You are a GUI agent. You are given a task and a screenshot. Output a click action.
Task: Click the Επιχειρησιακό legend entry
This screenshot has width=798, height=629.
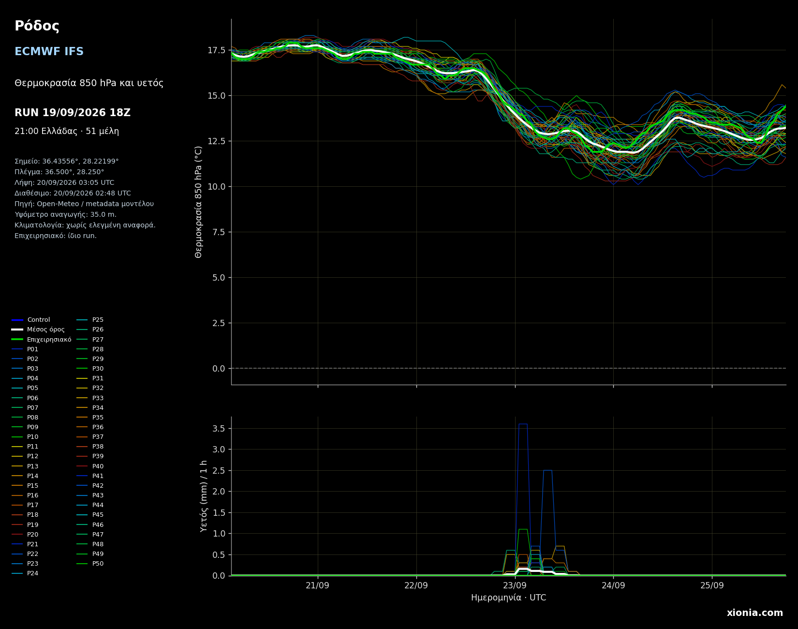[x=42, y=340]
